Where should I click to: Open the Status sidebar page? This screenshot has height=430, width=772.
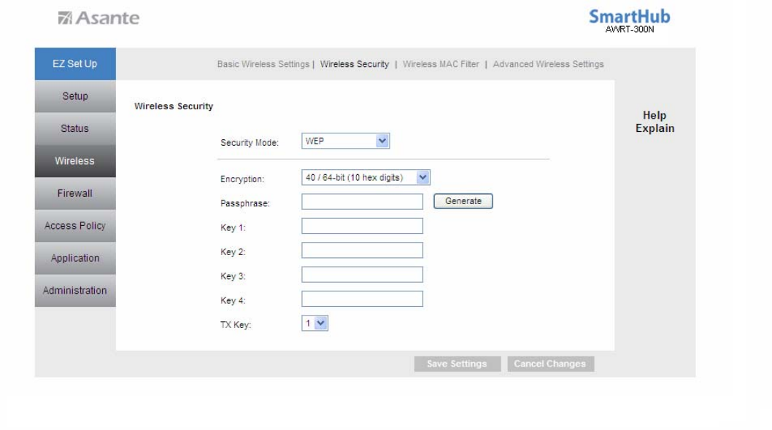pyautogui.click(x=75, y=128)
